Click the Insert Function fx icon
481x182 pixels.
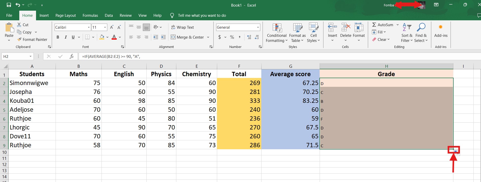[72, 56]
